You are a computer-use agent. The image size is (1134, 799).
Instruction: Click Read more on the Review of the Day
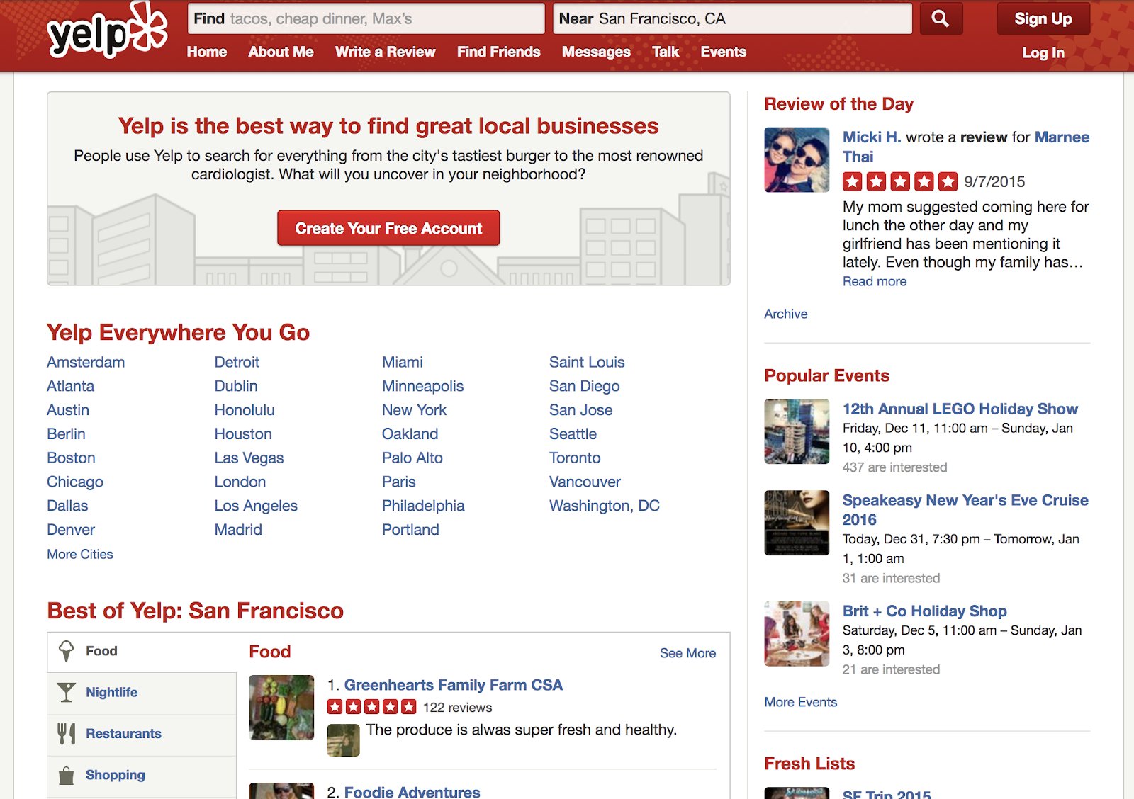click(874, 281)
